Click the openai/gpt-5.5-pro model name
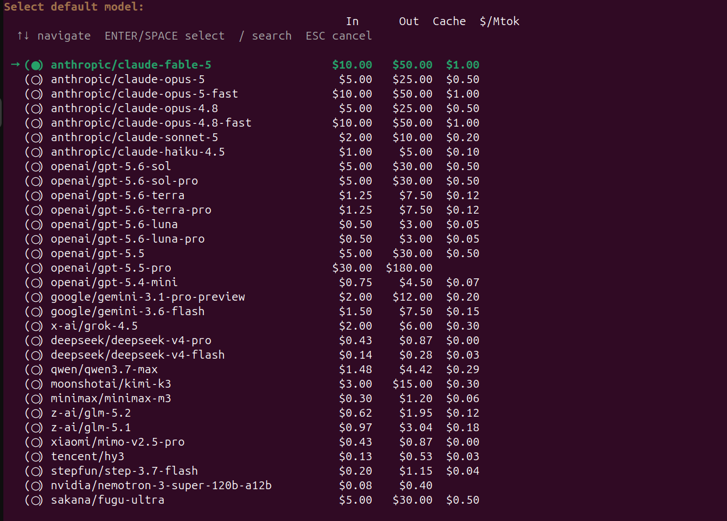This screenshot has width=727, height=521. pos(111,268)
